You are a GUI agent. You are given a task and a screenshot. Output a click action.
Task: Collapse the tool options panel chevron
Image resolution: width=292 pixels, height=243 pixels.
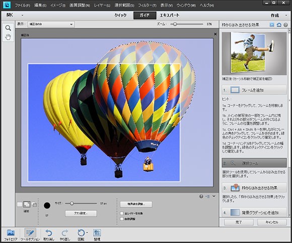pos(214,196)
